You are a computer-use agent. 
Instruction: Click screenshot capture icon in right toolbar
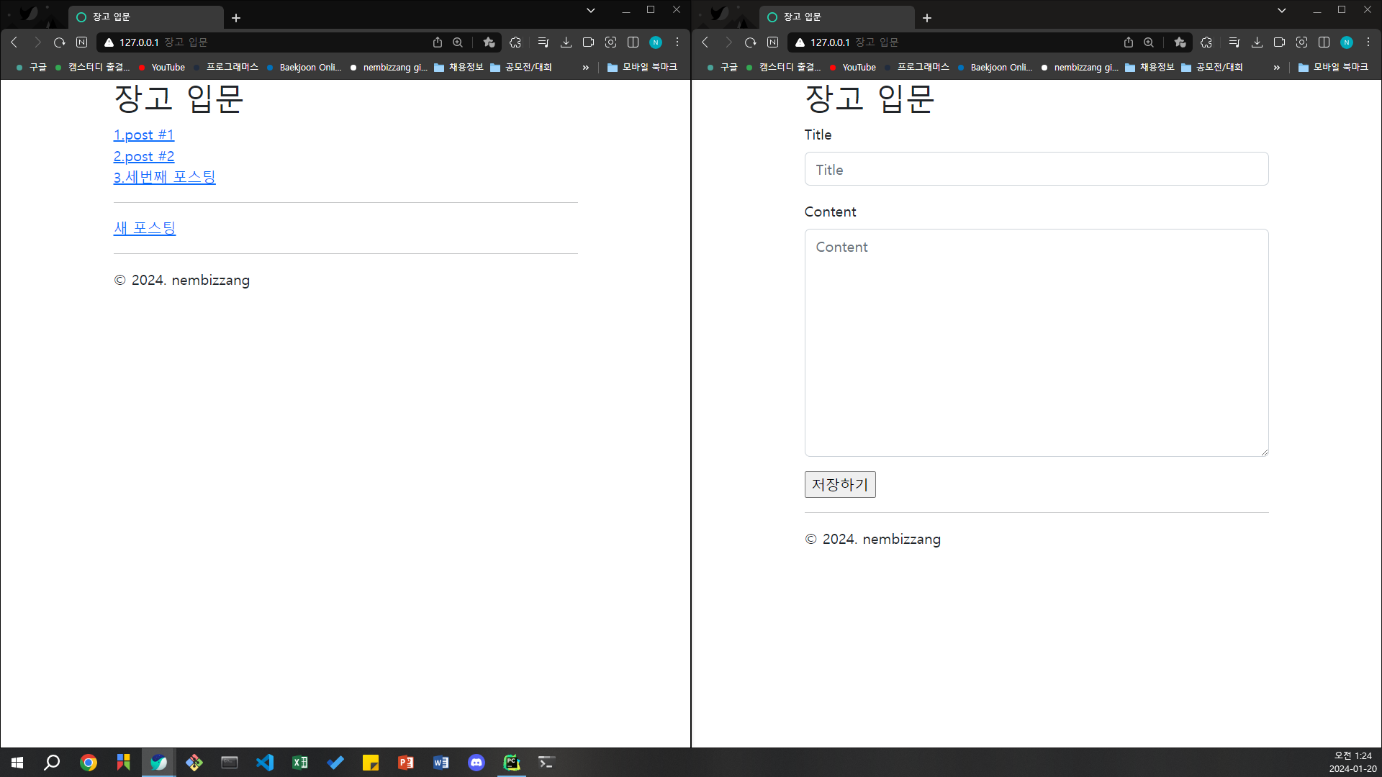[x=1301, y=42]
